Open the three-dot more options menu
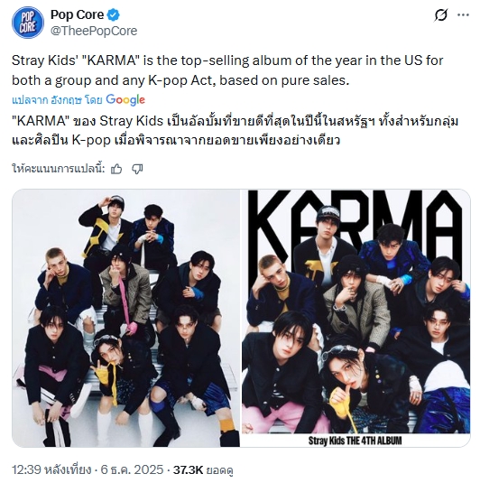The image size is (480, 483). 463,14
